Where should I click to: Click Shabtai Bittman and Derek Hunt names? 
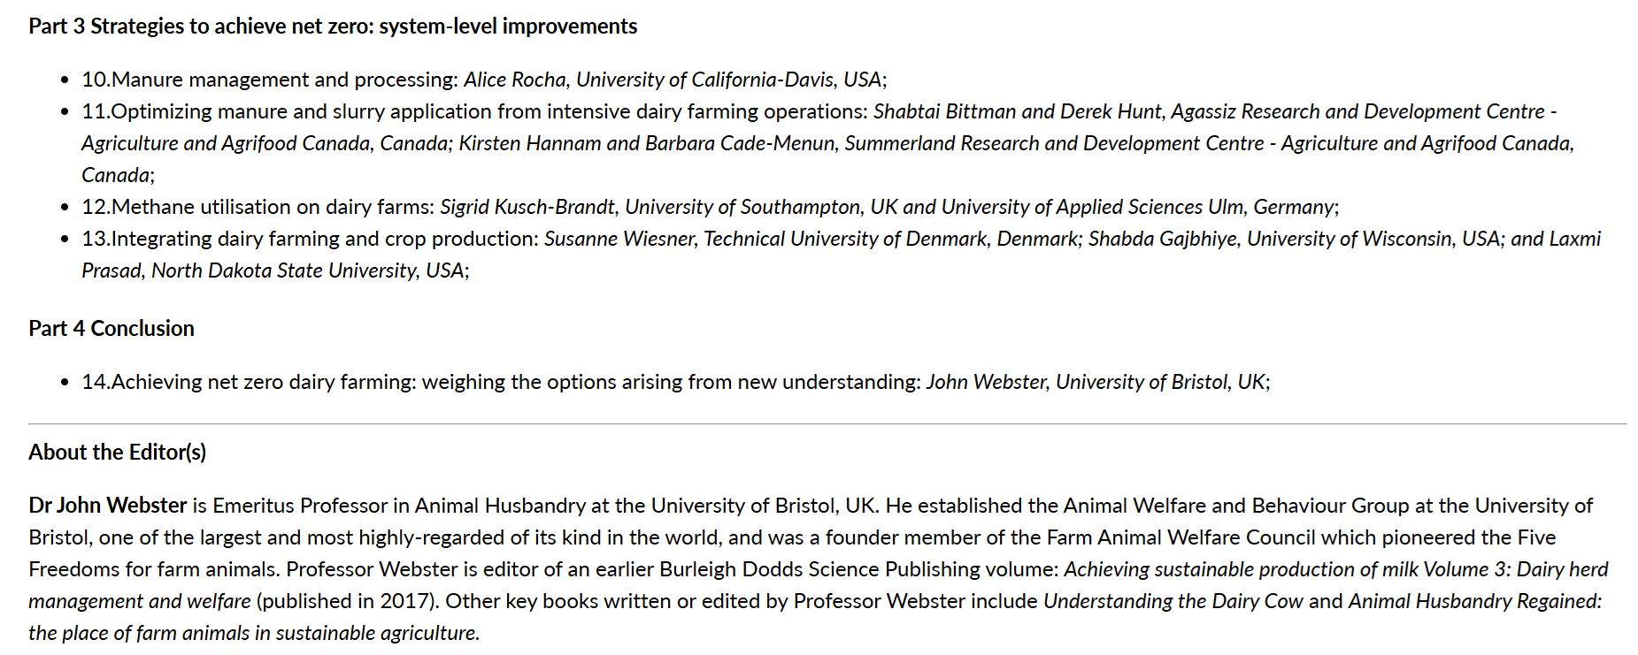click(1017, 111)
